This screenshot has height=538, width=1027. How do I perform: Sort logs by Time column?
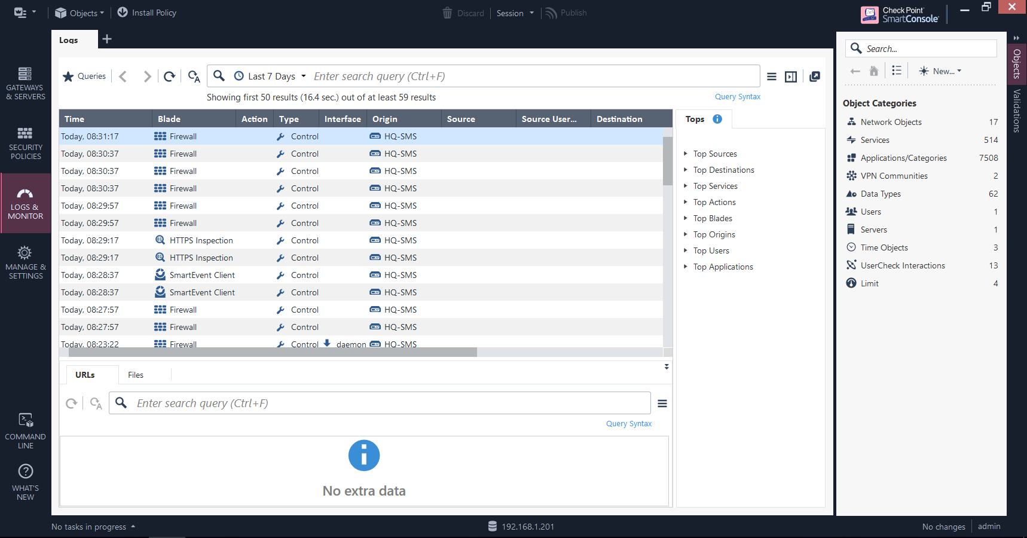point(105,119)
